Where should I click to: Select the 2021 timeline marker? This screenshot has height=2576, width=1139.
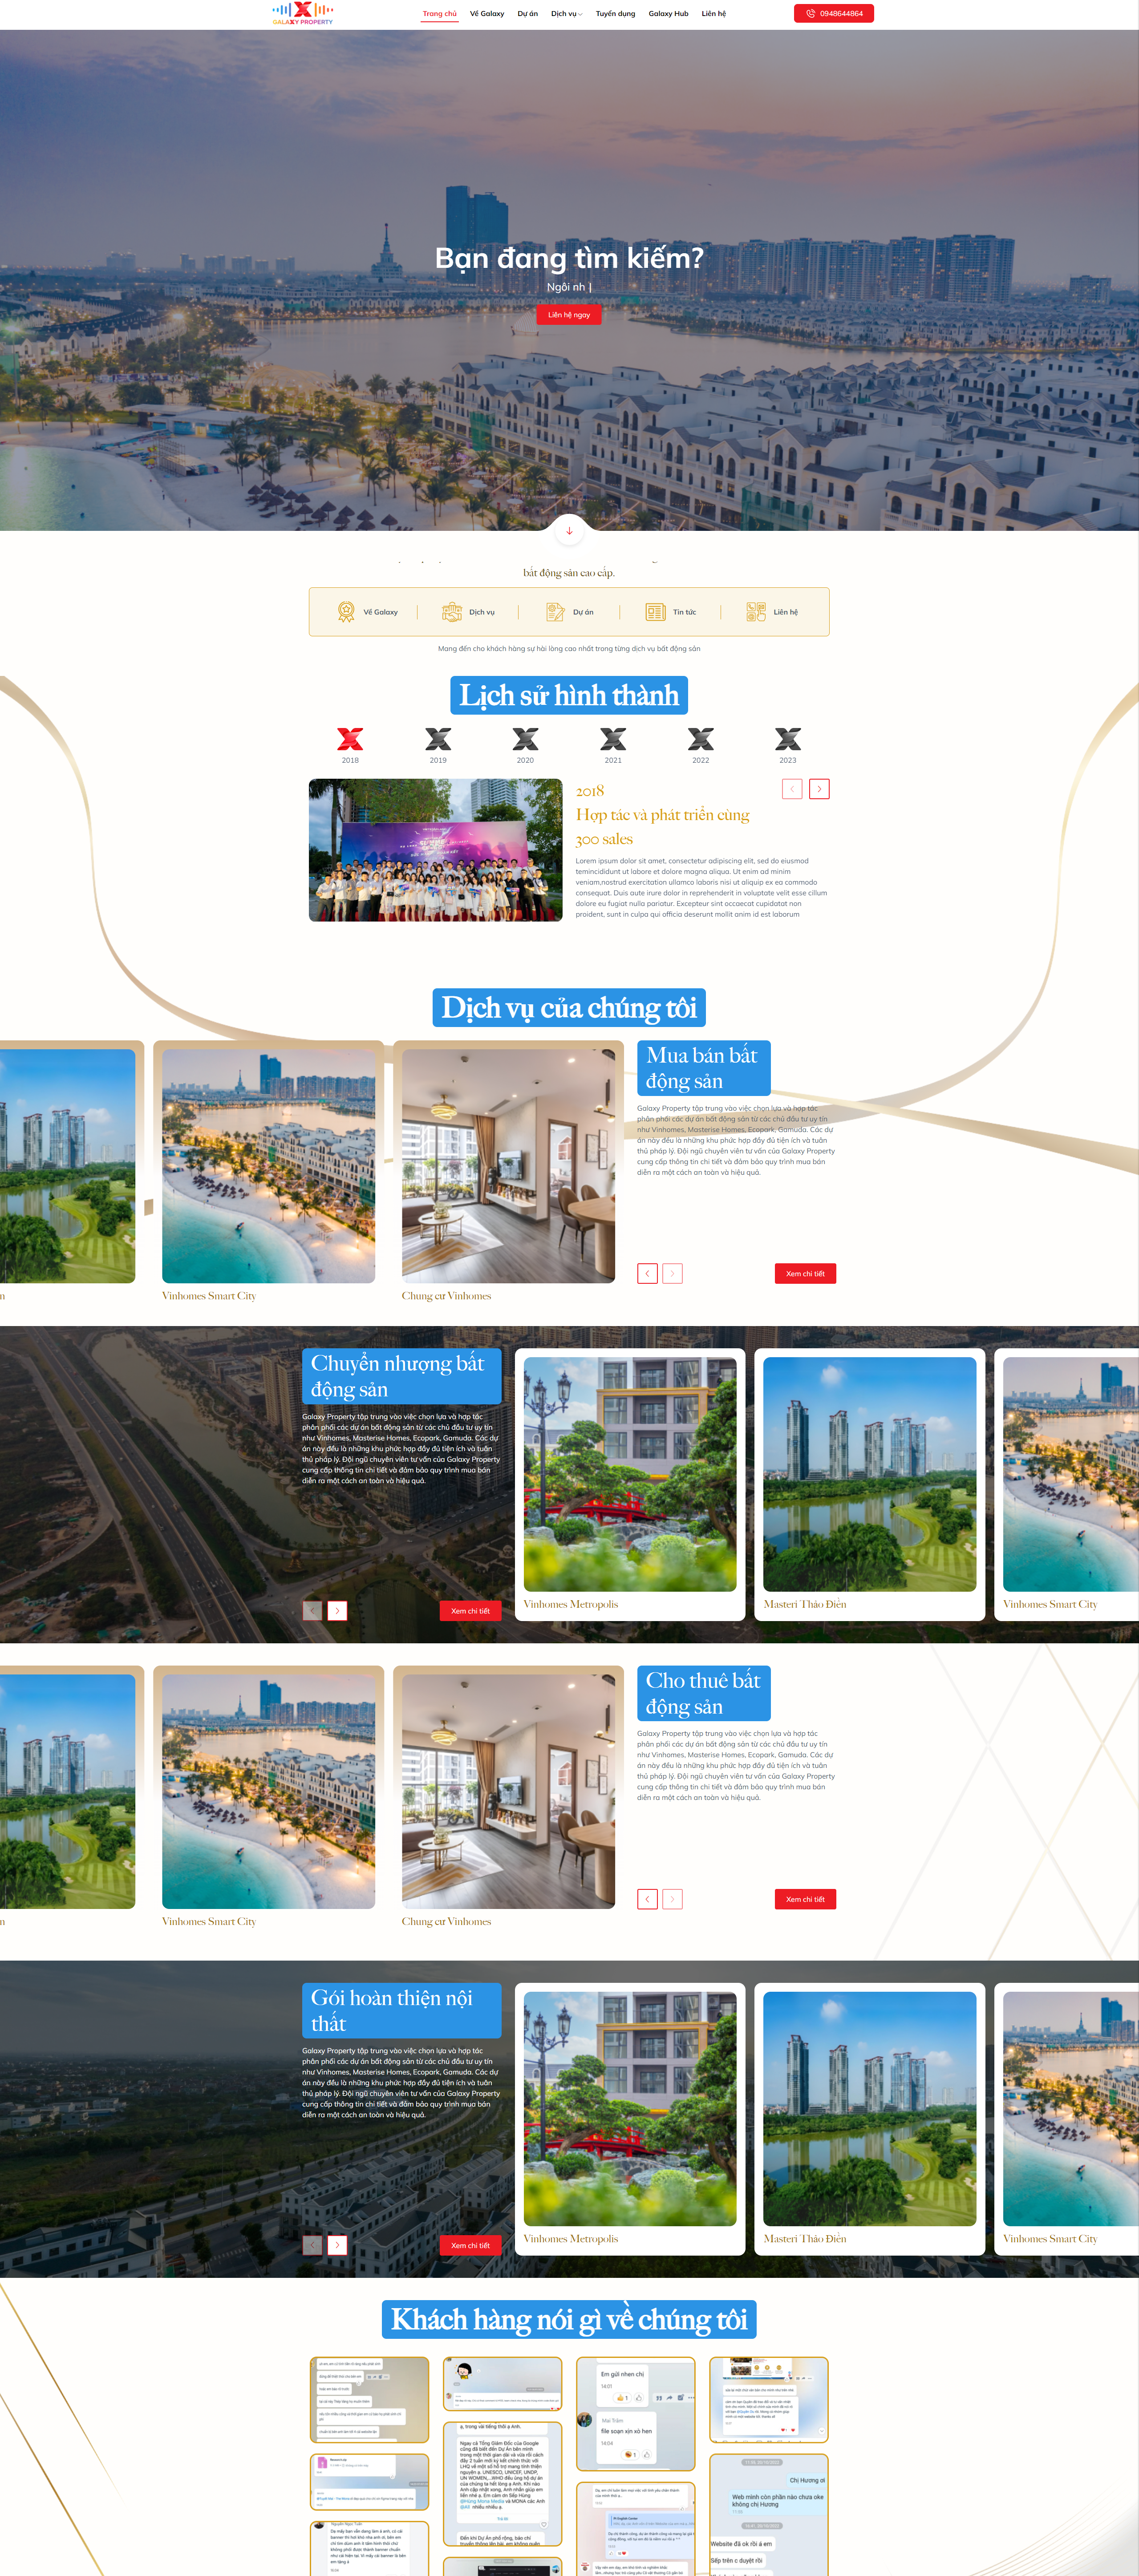click(x=613, y=745)
